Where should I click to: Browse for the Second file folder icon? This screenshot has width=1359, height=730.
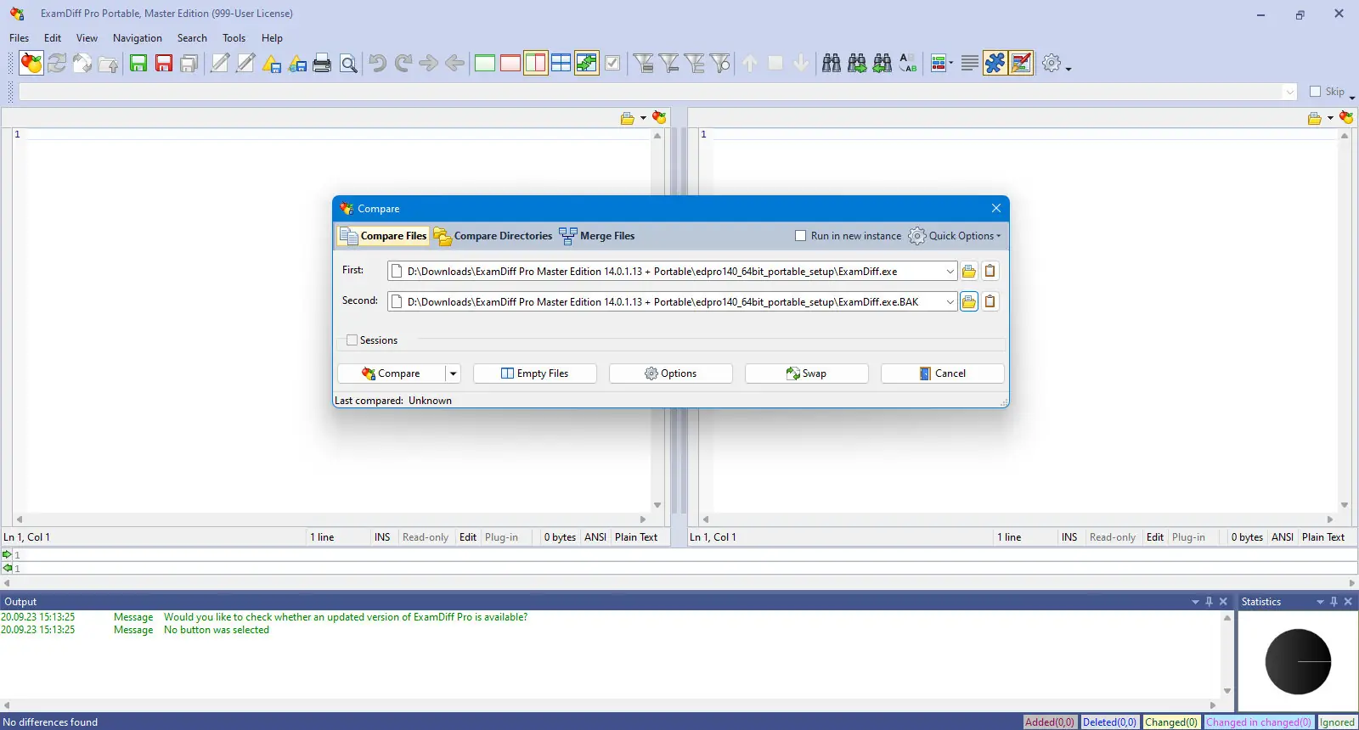tap(969, 302)
